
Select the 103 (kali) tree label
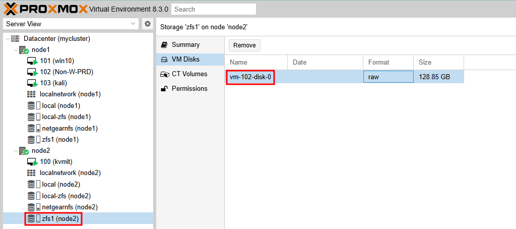[x=53, y=83]
